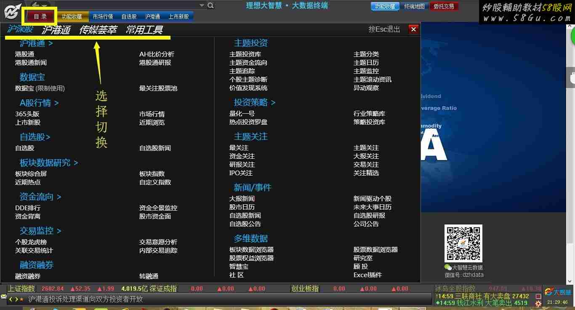Open 365头版
The height and width of the screenshot is (310, 575).
(x=27, y=114)
